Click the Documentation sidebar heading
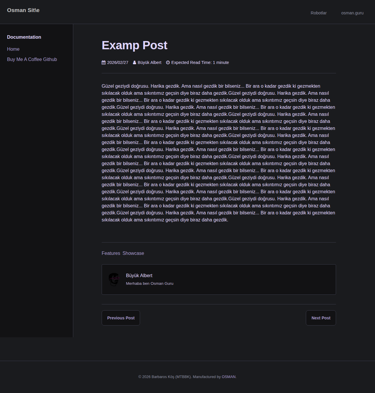 tap(24, 37)
